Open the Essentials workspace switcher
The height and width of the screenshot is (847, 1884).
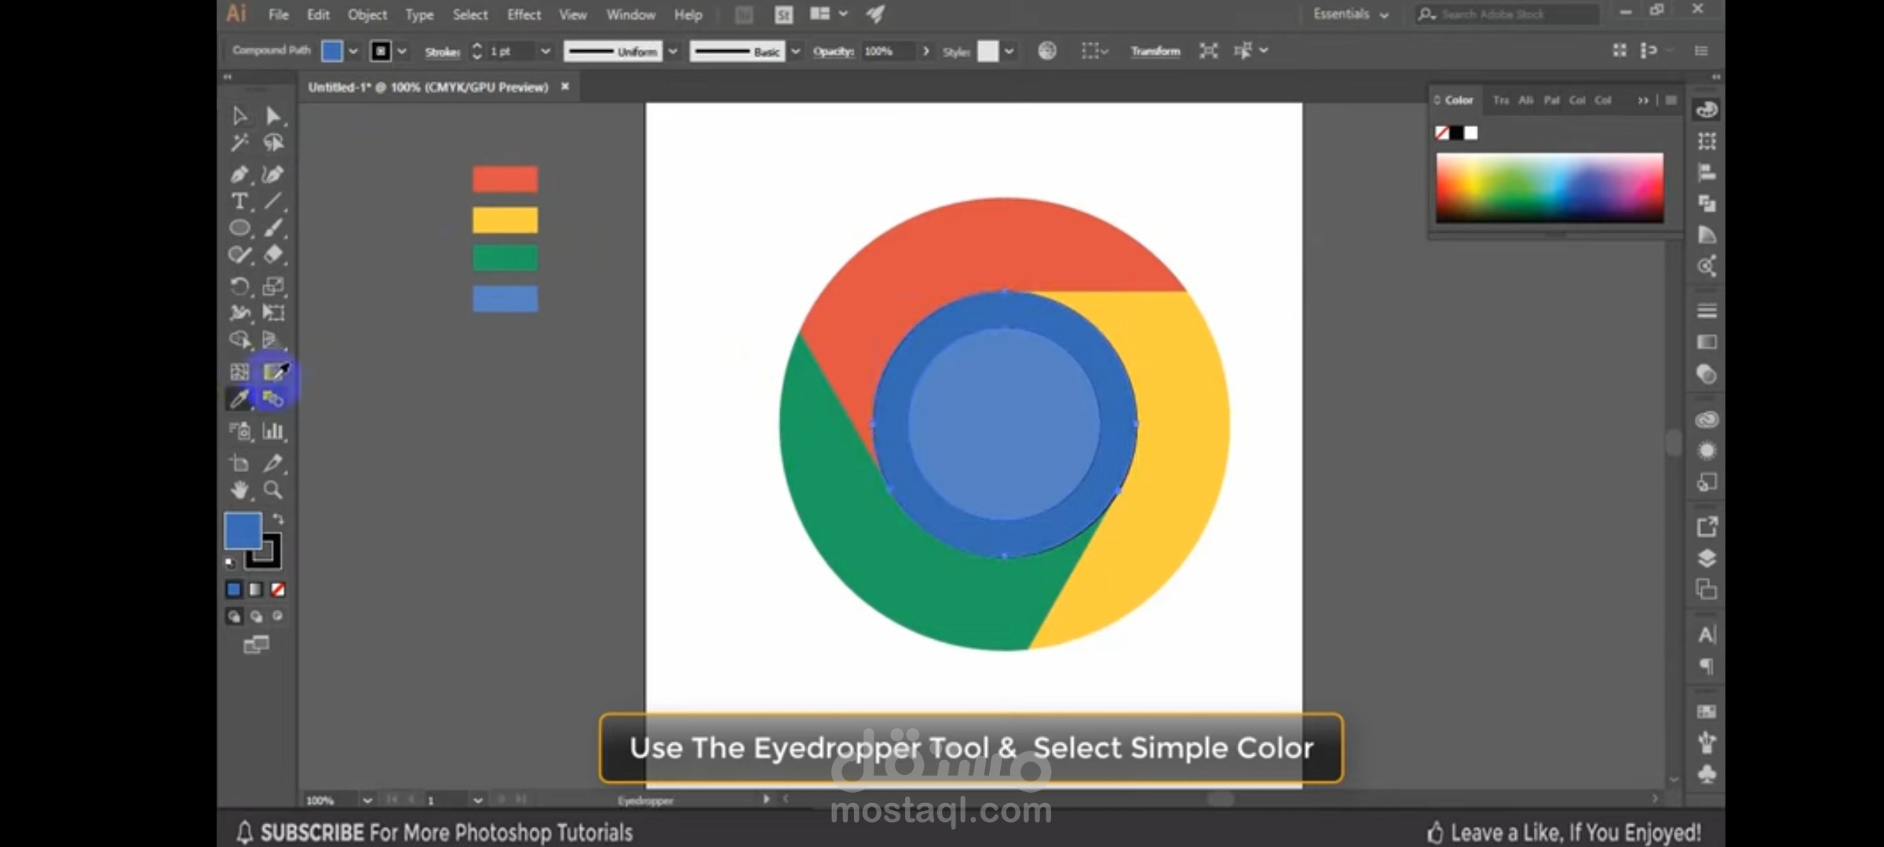(1350, 14)
